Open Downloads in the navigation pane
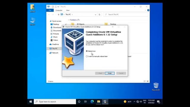 (56, 27)
